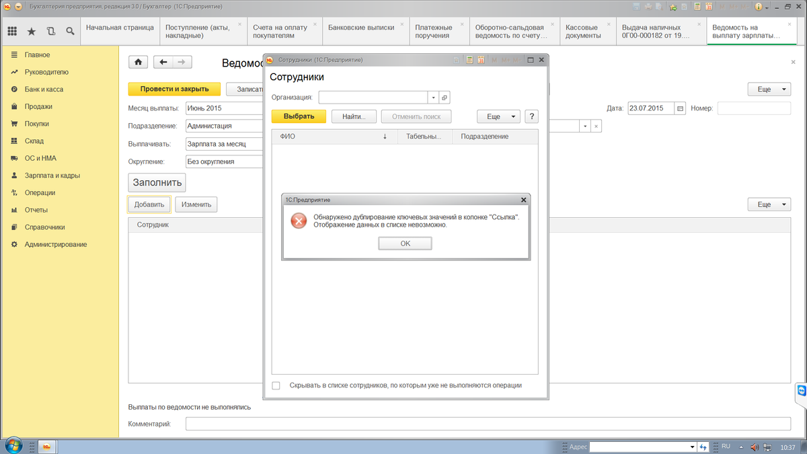Click the 1C logo main menu icon in the title bar
The height and width of the screenshot is (454, 807).
coord(6,6)
